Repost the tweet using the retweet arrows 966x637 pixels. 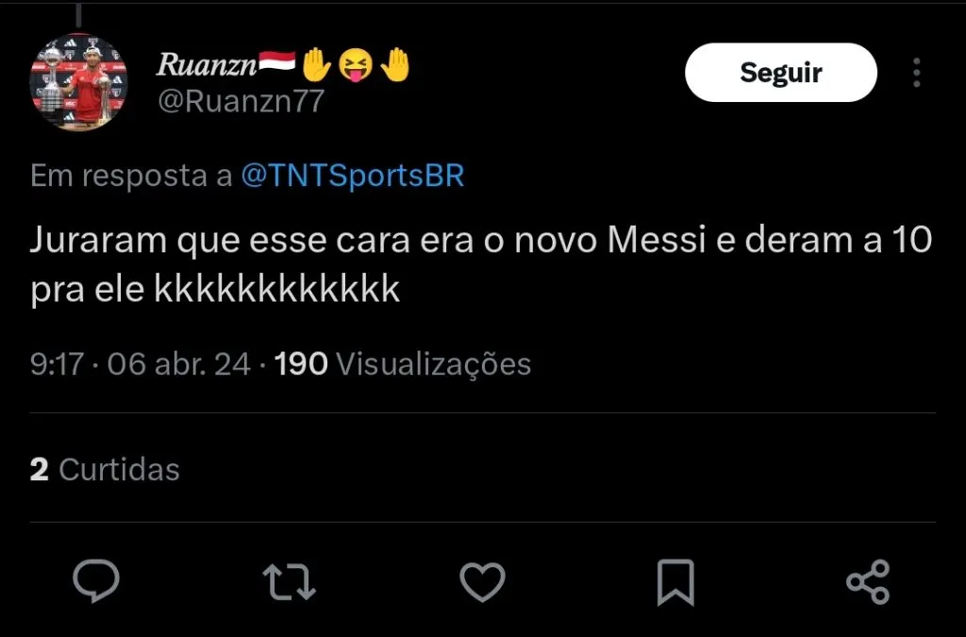288,581
